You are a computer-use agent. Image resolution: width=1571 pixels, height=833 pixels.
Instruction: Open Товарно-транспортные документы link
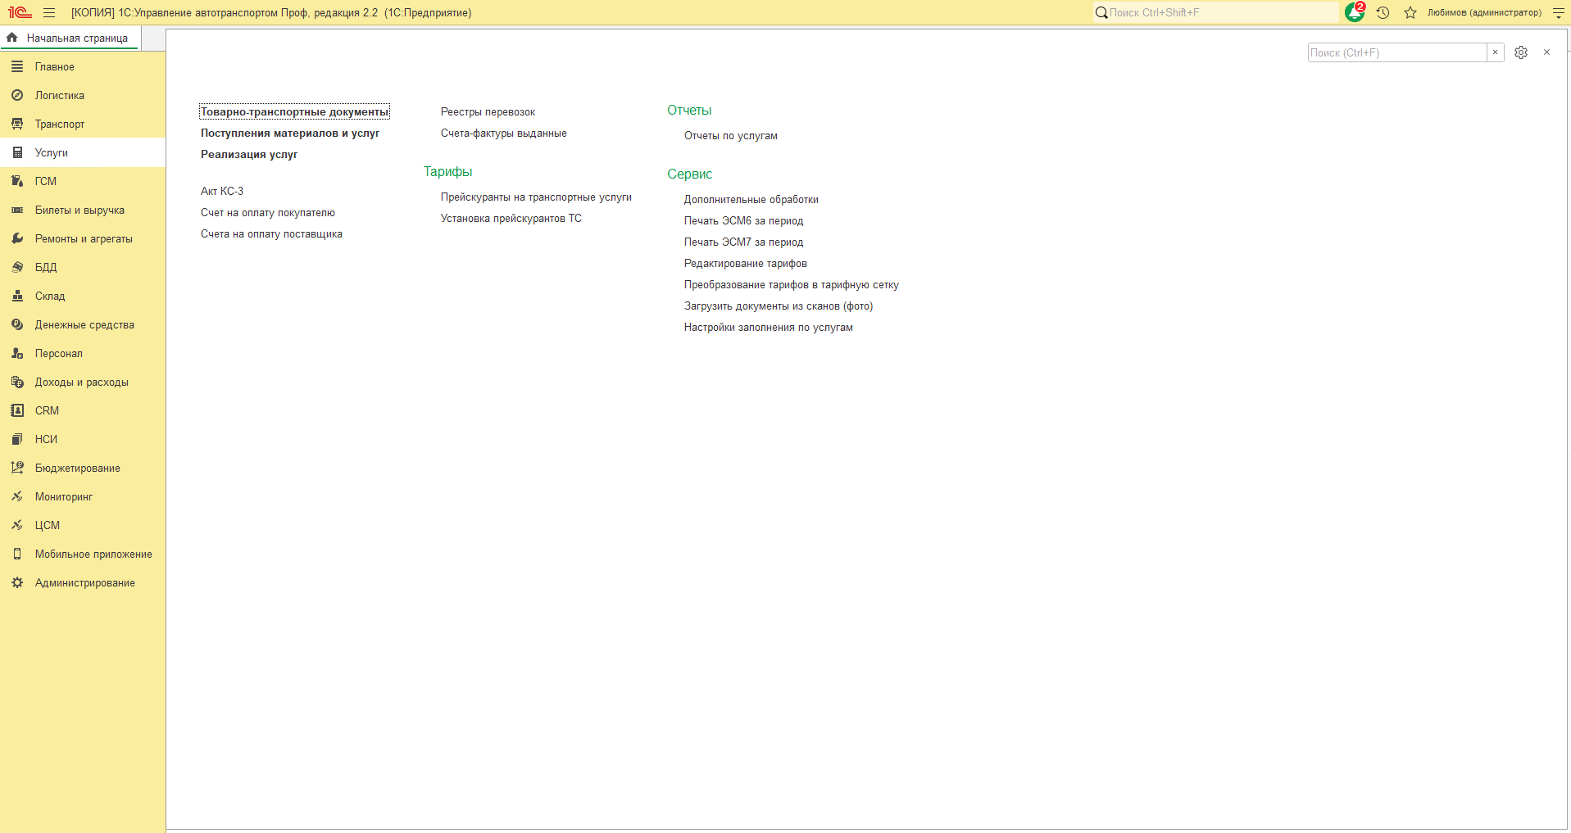[x=295, y=111]
